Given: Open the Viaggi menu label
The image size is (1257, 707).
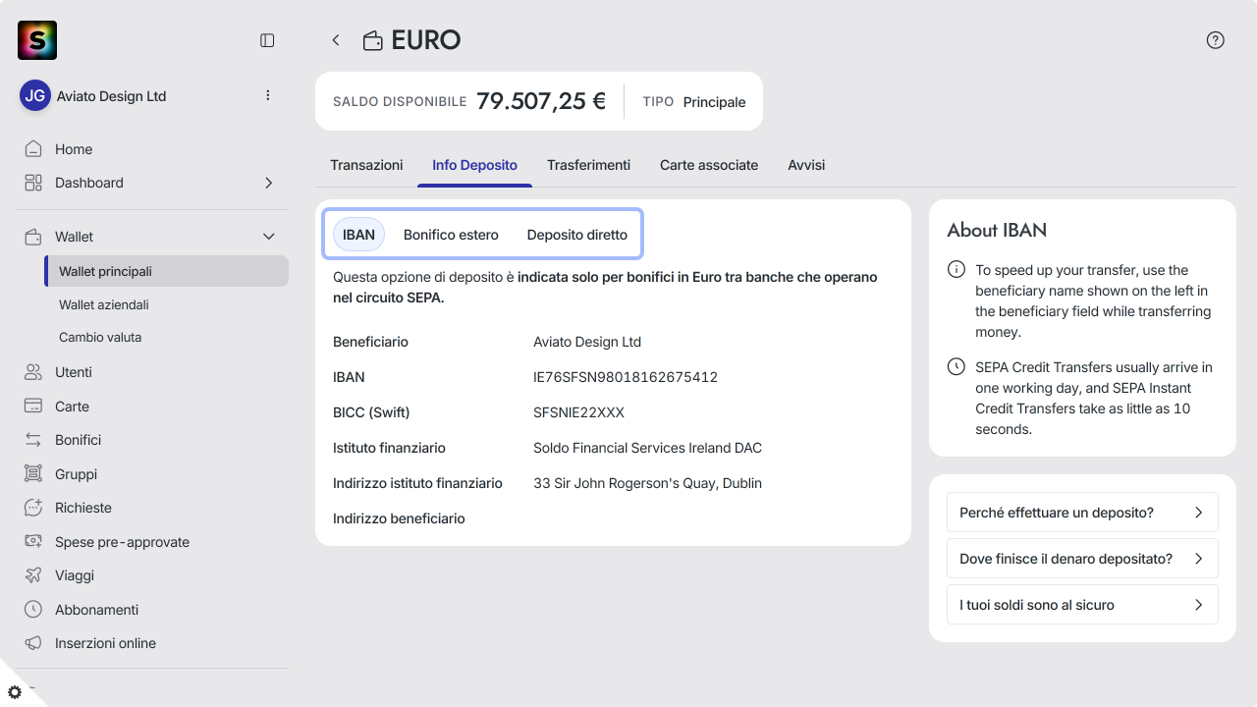Looking at the screenshot, I should pos(75,575).
